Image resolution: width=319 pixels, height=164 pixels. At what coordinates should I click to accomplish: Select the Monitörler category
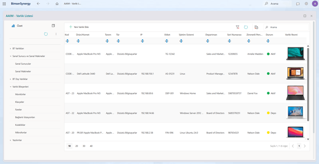point(20,94)
